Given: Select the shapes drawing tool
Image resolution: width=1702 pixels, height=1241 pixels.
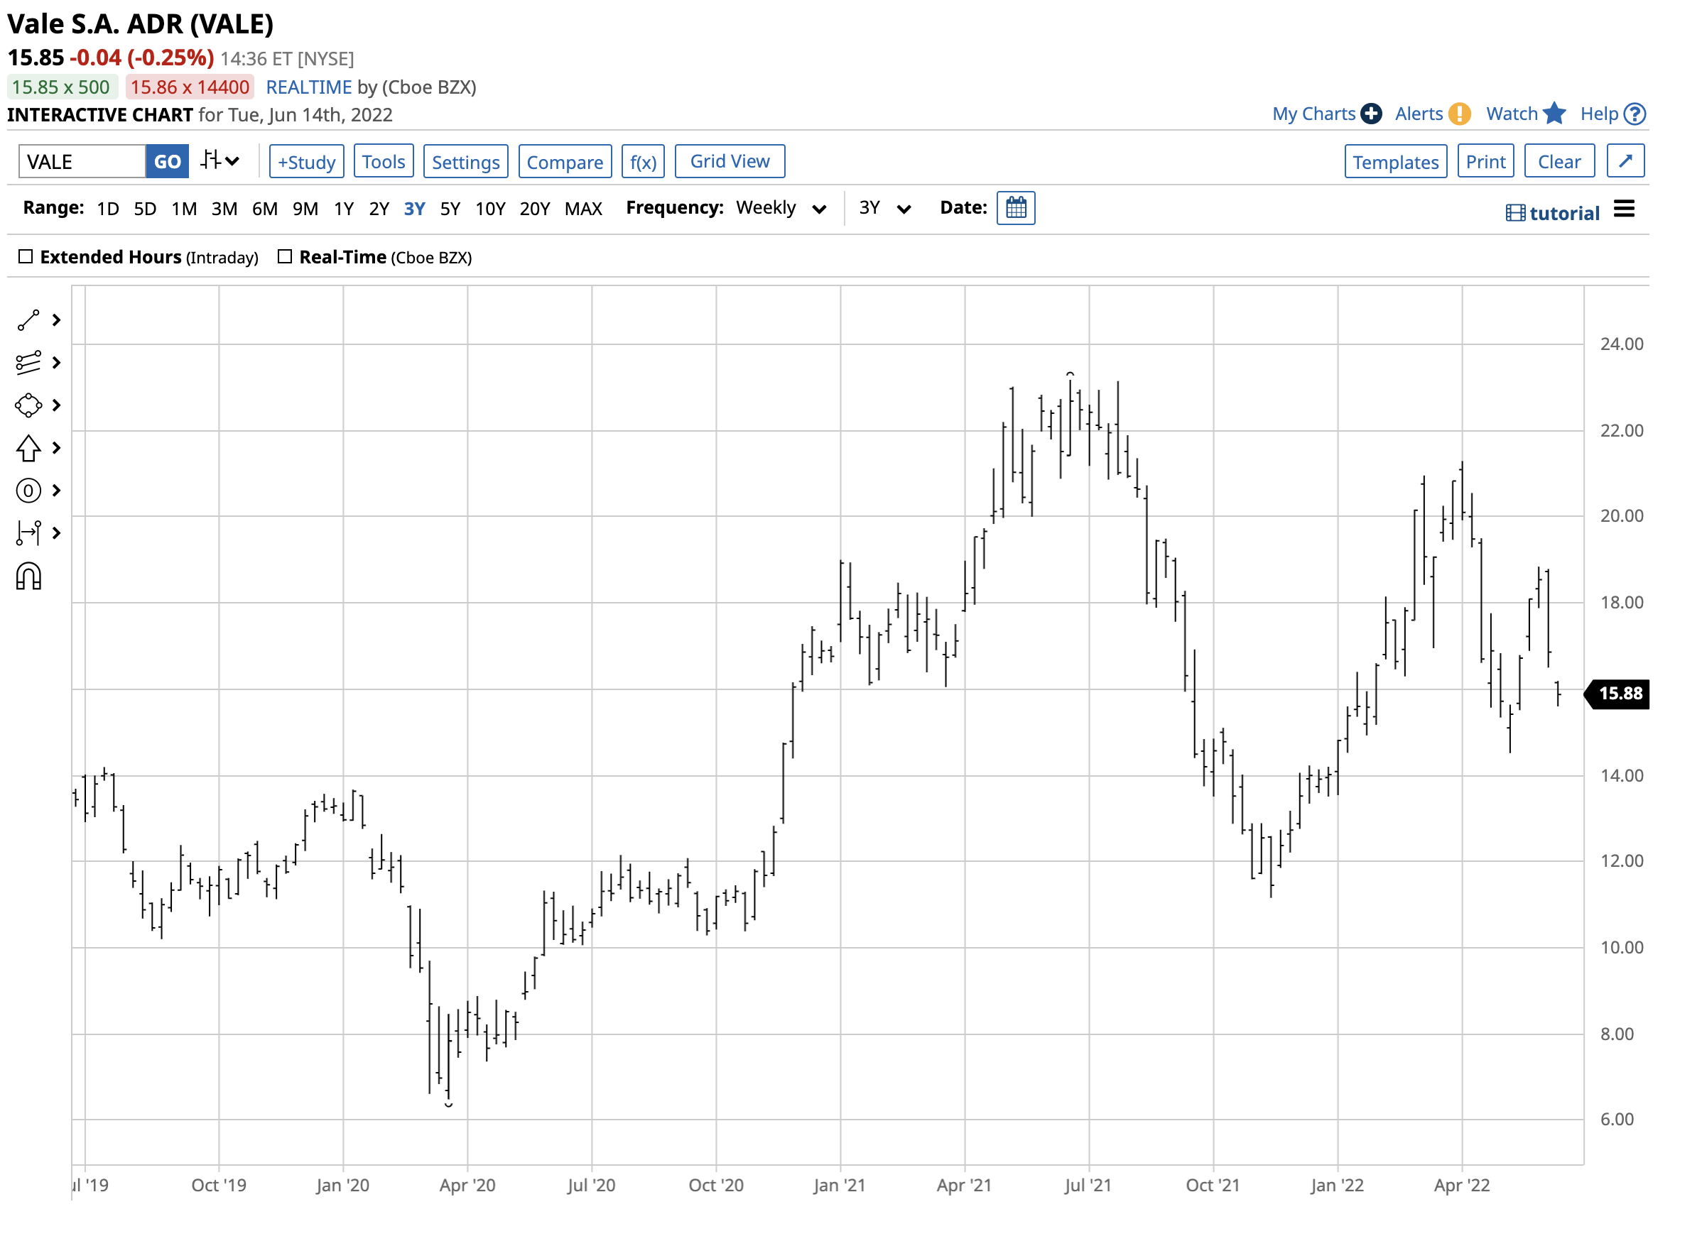Looking at the screenshot, I should [x=28, y=405].
